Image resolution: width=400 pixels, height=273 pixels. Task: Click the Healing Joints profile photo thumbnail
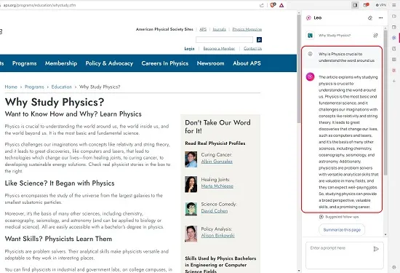tap(191, 184)
